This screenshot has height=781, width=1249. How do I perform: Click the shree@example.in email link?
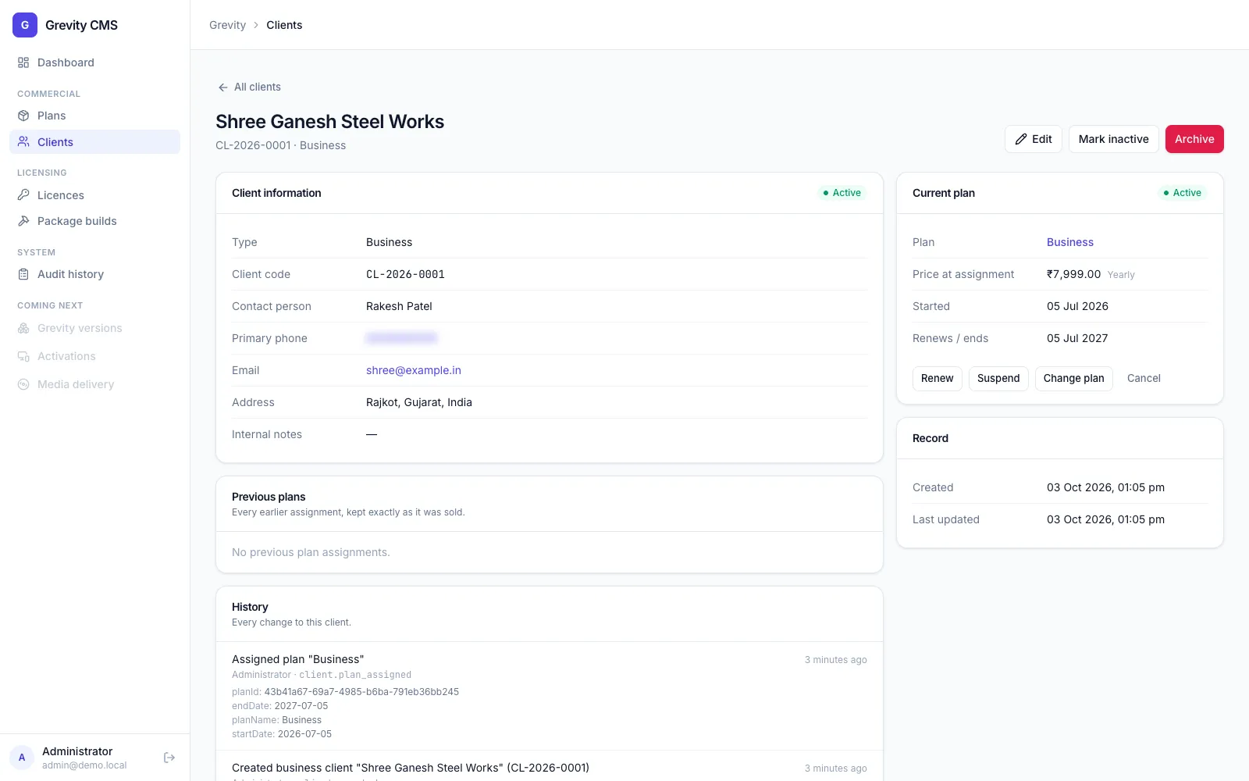(414, 370)
